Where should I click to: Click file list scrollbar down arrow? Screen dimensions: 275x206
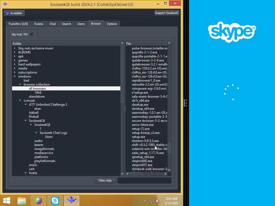tap(169, 170)
